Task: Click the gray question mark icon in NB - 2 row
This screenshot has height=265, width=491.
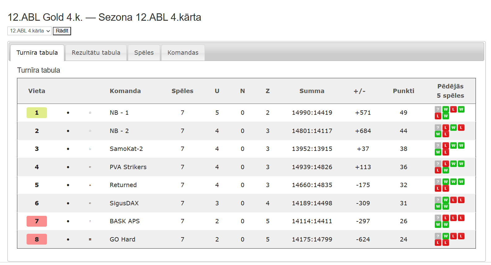Action: pos(438,128)
